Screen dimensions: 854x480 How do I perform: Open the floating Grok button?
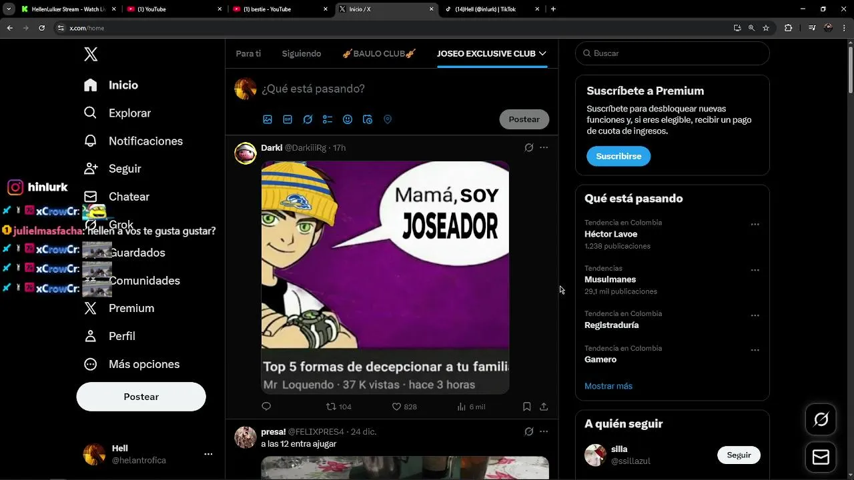click(821, 419)
